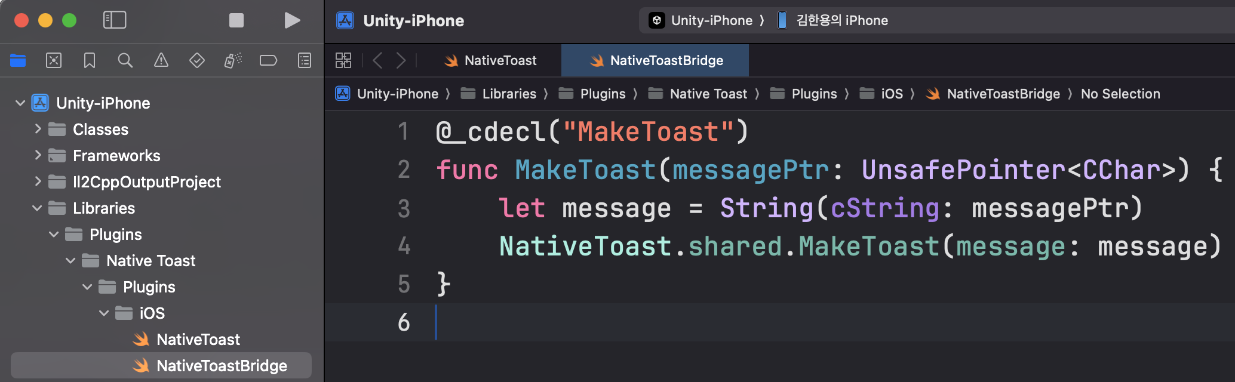Click 'cString' parameter label on line 3

[885, 208]
